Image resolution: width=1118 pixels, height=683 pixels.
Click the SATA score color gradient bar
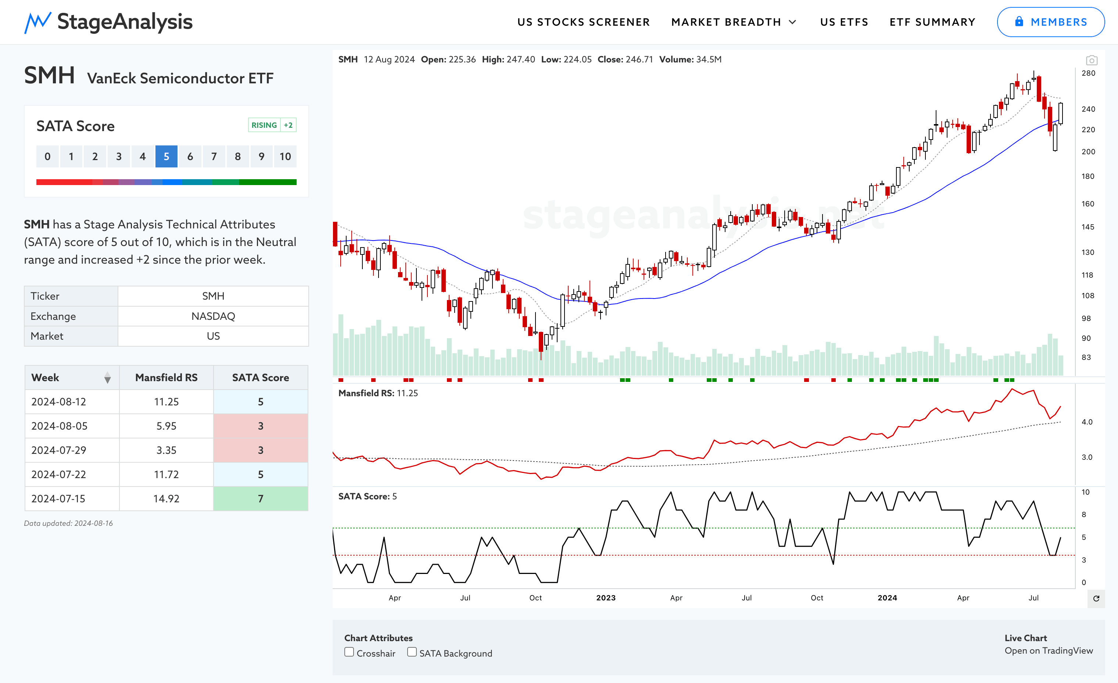coord(166,182)
